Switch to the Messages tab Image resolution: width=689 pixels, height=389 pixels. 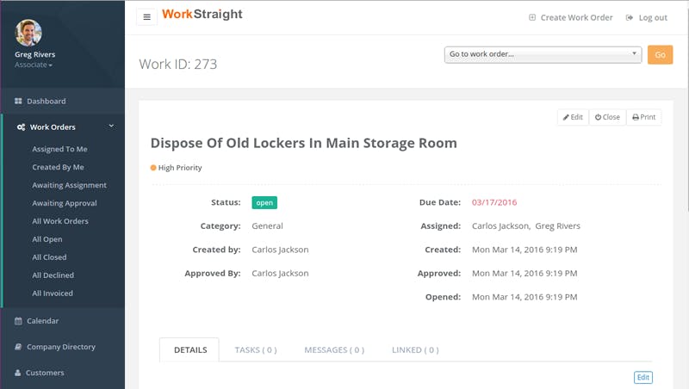coord(334,350)
